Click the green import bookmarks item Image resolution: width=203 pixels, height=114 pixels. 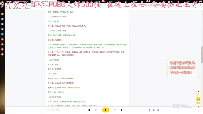point(17,8)
